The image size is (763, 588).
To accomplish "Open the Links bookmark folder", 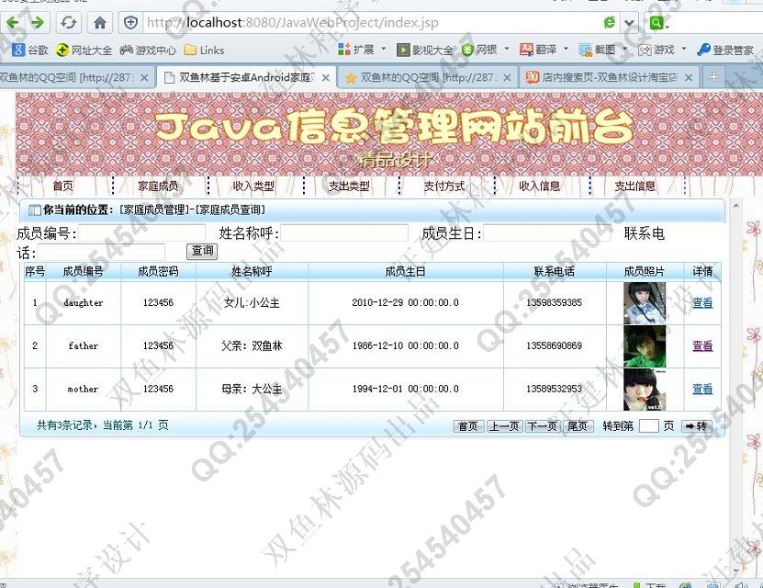I will point(204,50).
